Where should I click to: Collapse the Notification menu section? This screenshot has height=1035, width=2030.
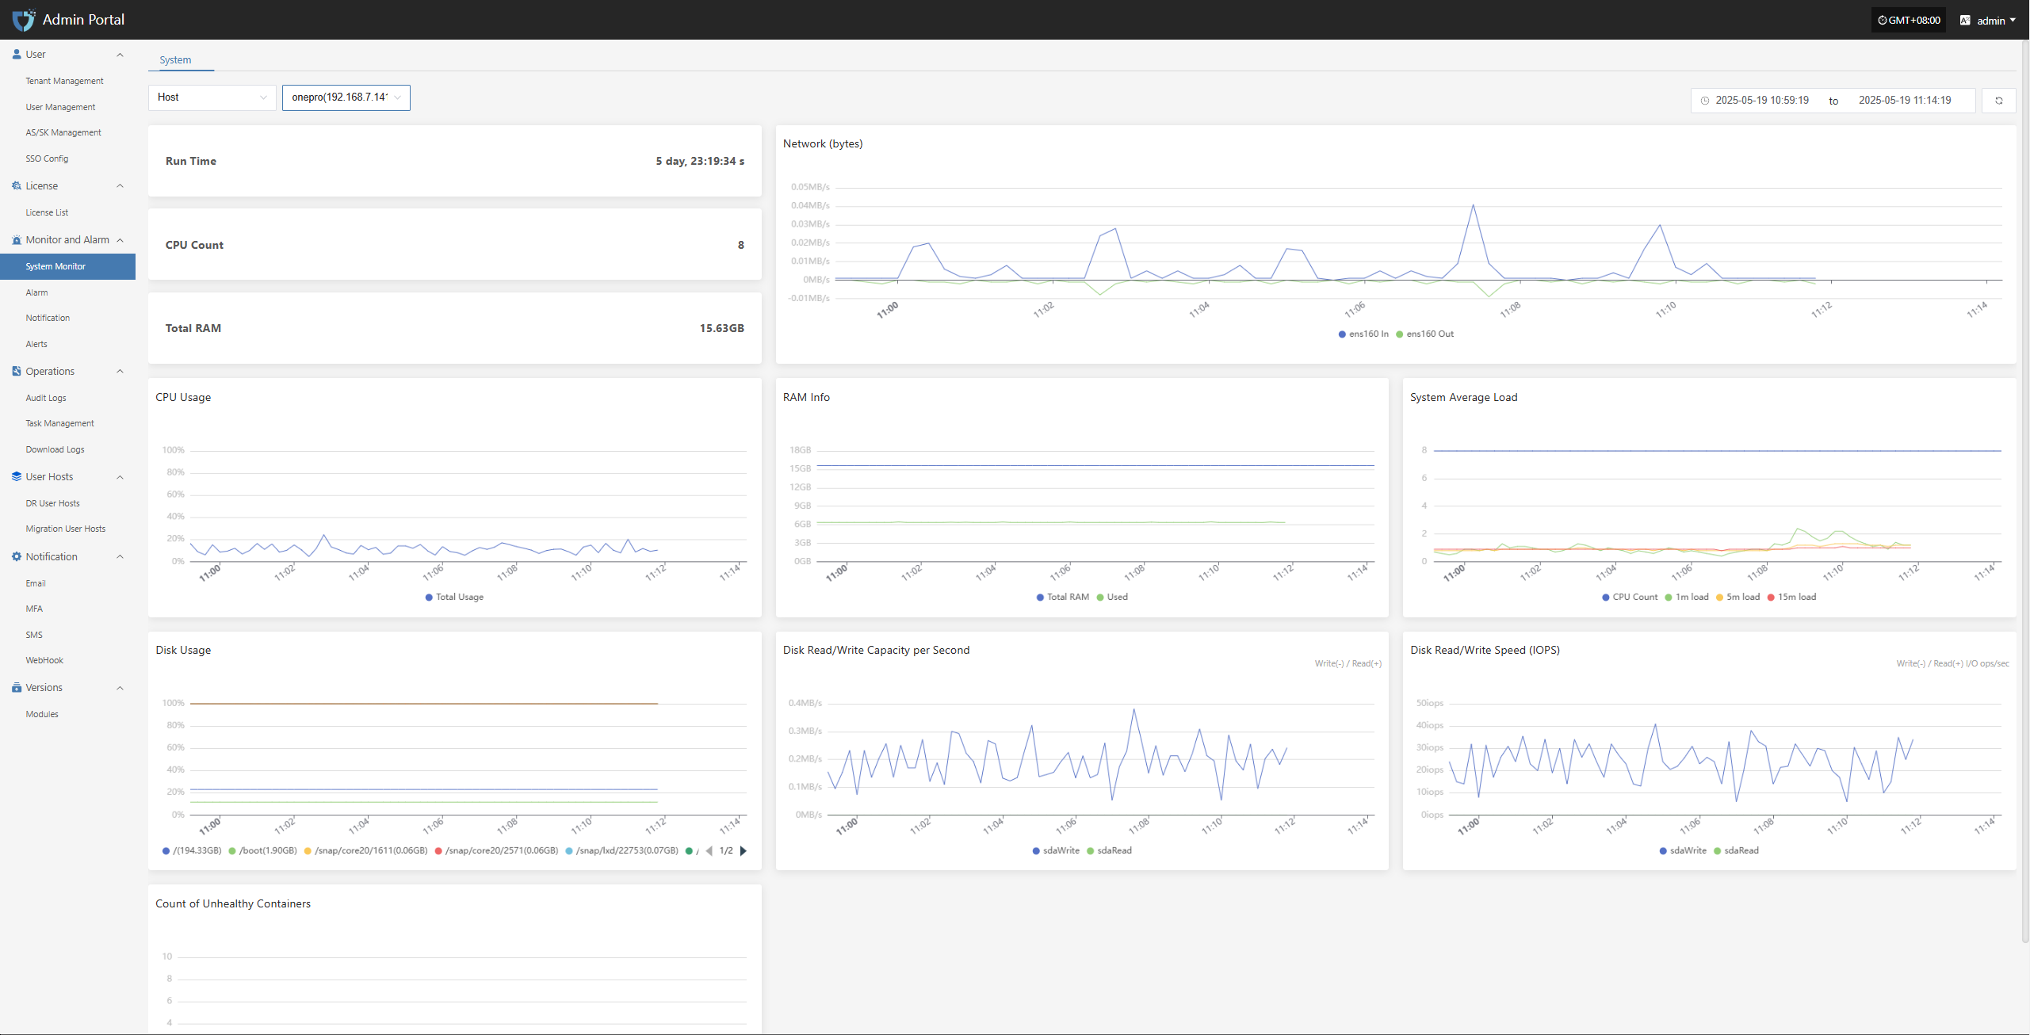[x=120, y=556]
